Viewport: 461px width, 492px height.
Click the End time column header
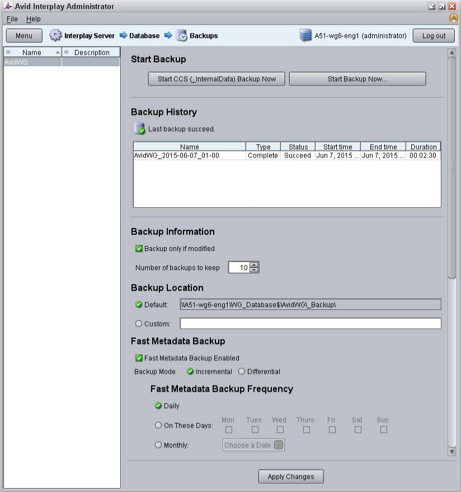coord(383,146)
